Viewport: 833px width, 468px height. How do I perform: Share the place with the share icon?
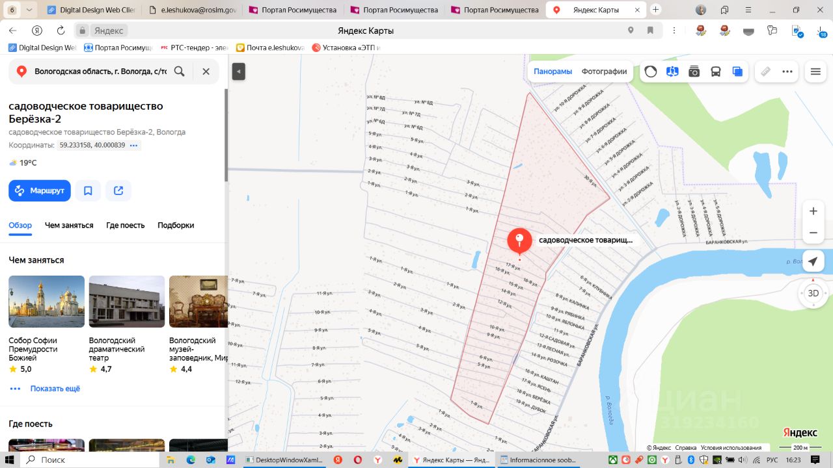click(118, 190)
